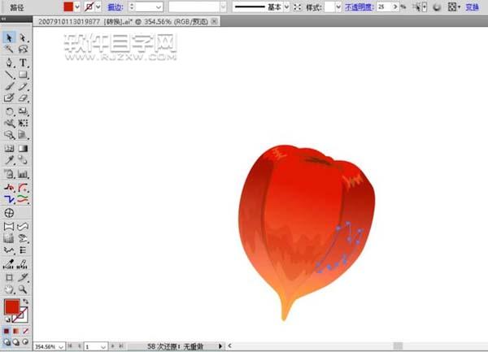Select the Eraser tool
Image resolution: width=488 pixels, height=352 pixels.
pyautogui.click(x=24, y=98)
